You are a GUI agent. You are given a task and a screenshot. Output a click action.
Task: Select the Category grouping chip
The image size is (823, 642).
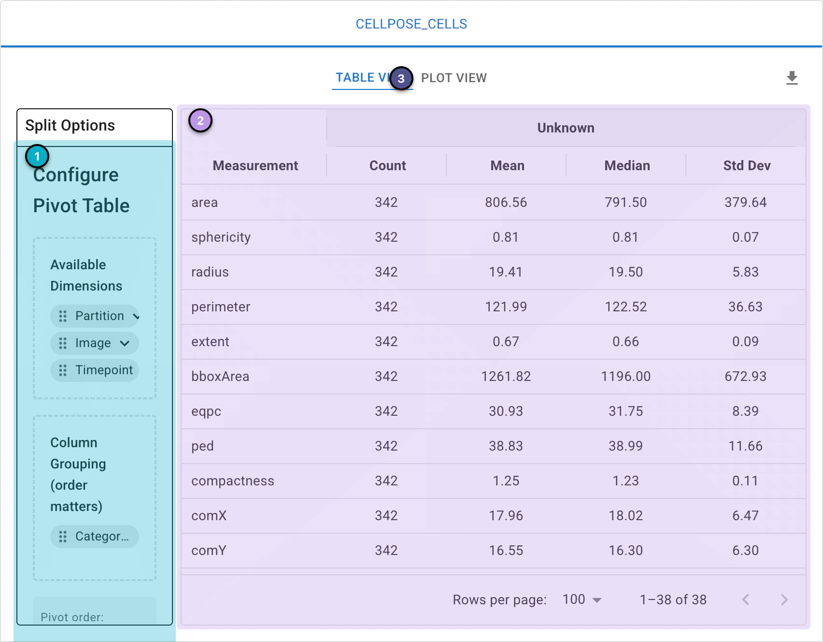click(95, 537)
